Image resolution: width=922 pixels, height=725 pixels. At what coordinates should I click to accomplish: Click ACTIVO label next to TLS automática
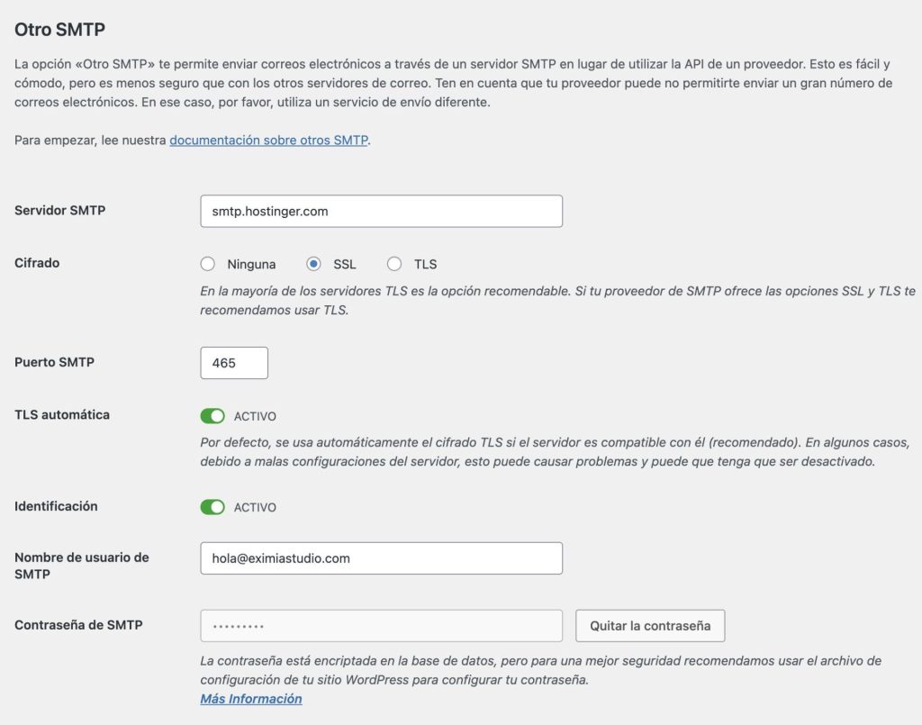point(255,416)
